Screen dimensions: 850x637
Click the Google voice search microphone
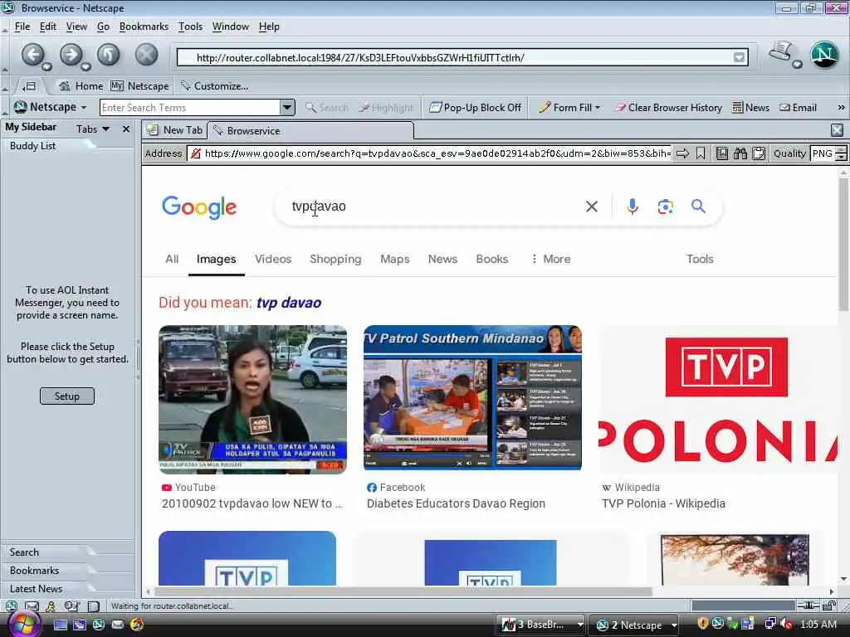coord(632,207)
